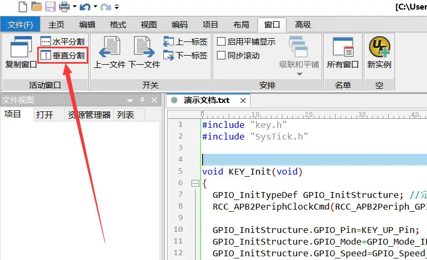The height and width of the screenshot is (260, 427).
Task: Close the 文件视图 panel
Action: pos(154,100)
